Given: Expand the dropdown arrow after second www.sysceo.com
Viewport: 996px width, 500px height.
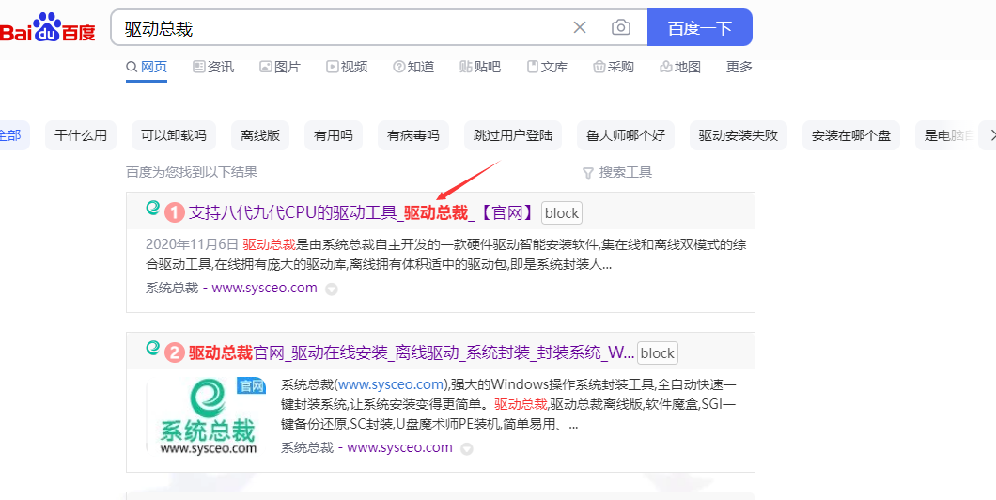Looking at the screenshot, I should (466, 449).
